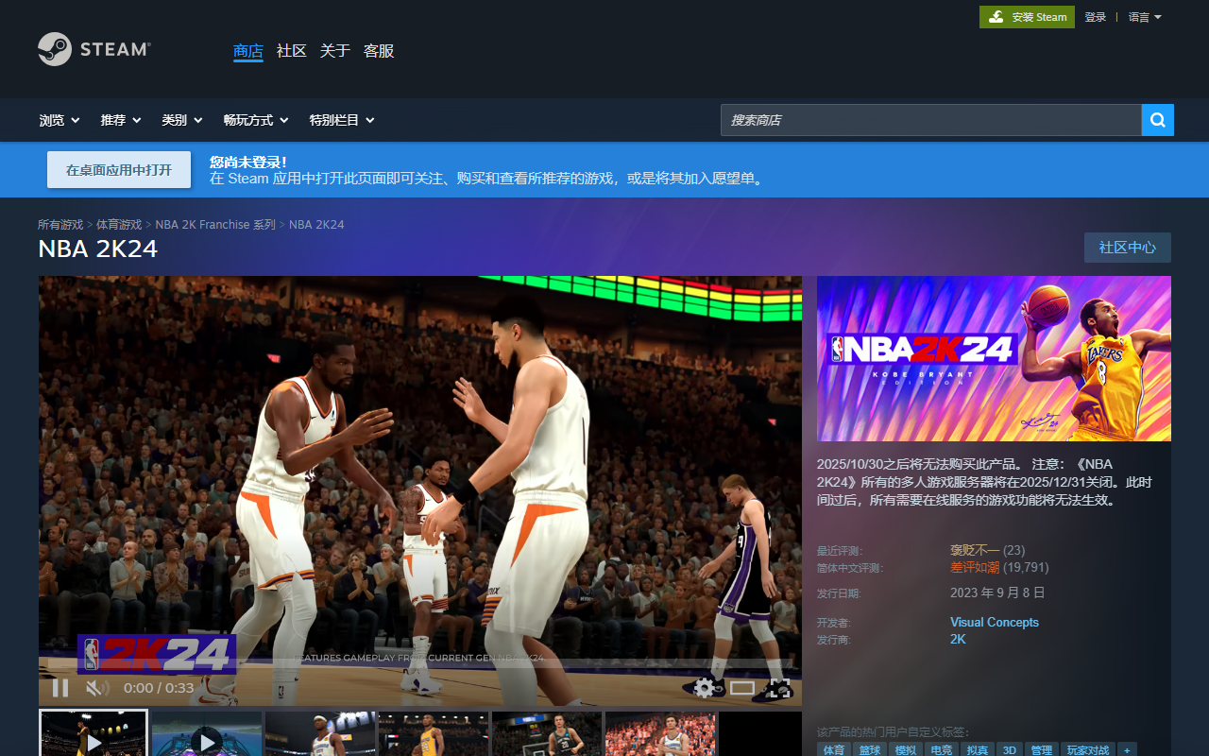The image size is (1209, 756).
Task: Open the 褒贬不一 recent reviews link
Action: coord(973,550)
